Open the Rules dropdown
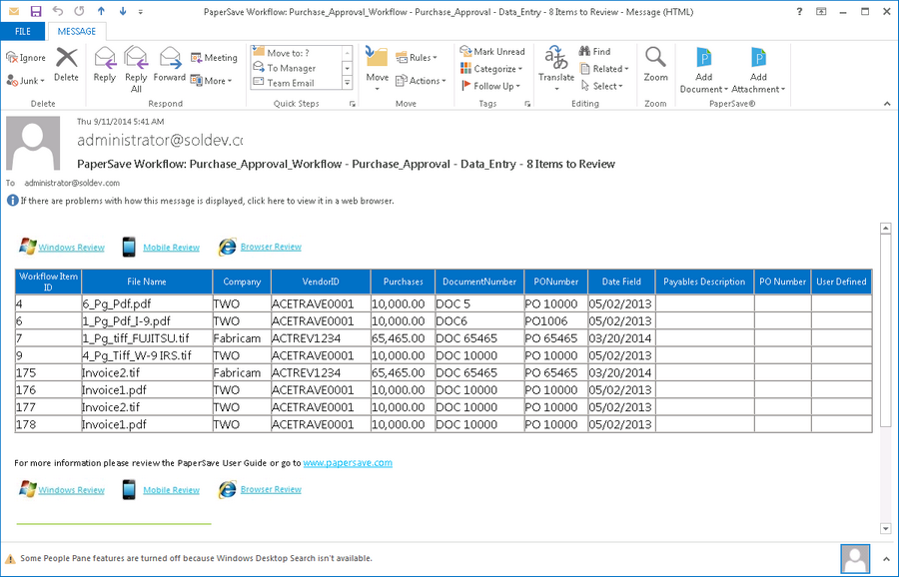 (417, 57)
